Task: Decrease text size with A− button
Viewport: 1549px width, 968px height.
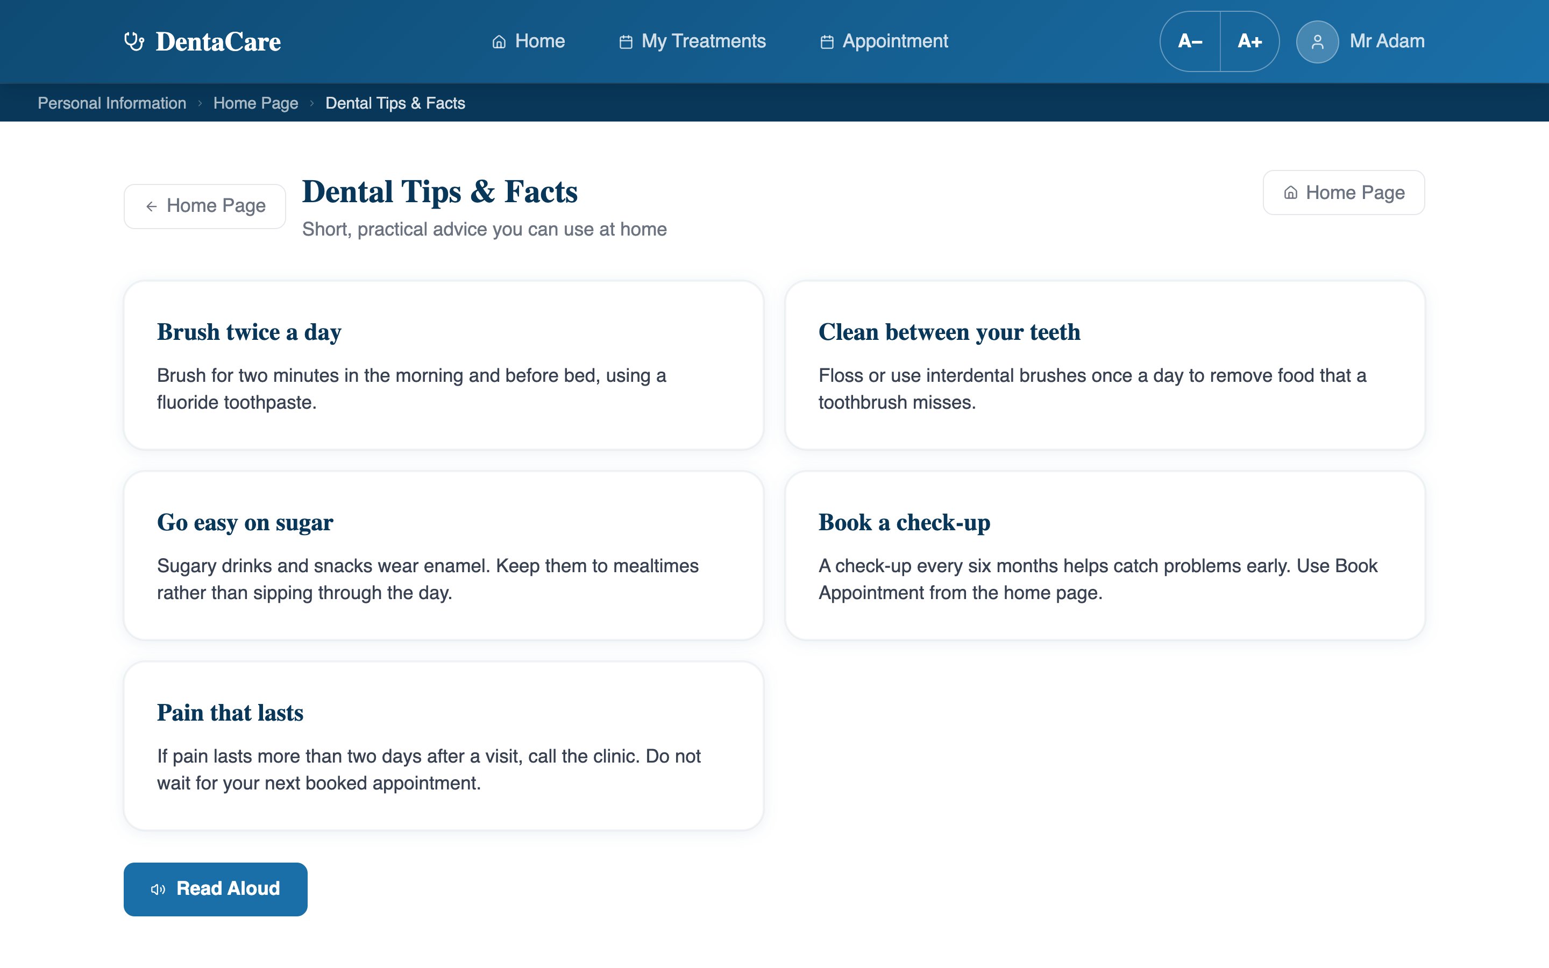Action: pyautogui.click(x=1190, y=41)
